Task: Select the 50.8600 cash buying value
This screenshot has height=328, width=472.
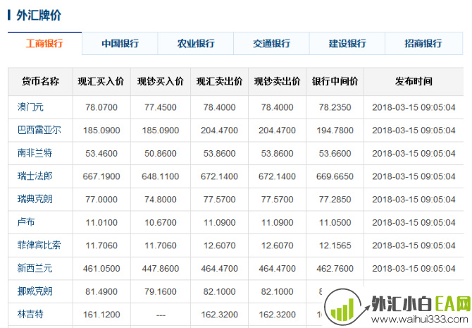Action: click(x=161, y=154)
